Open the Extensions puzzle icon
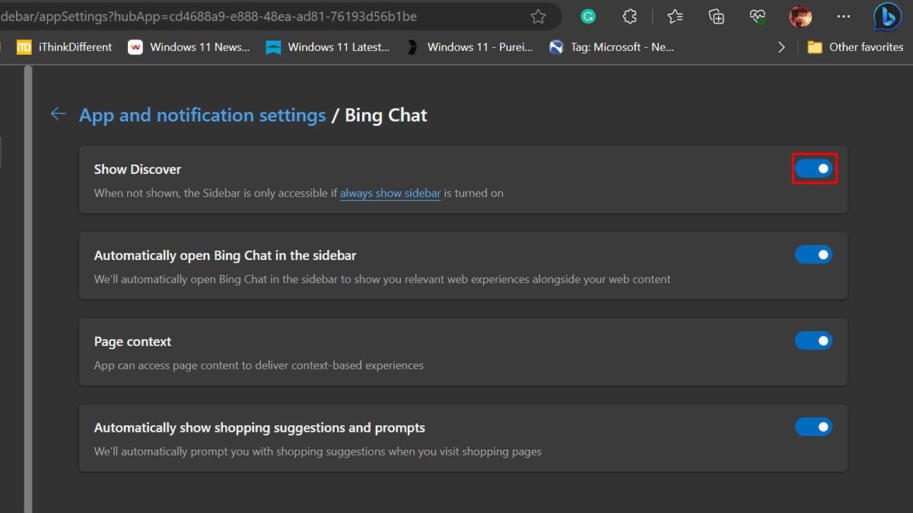The height and width of the screenshot is (513, 913). [x=629, y=16]
